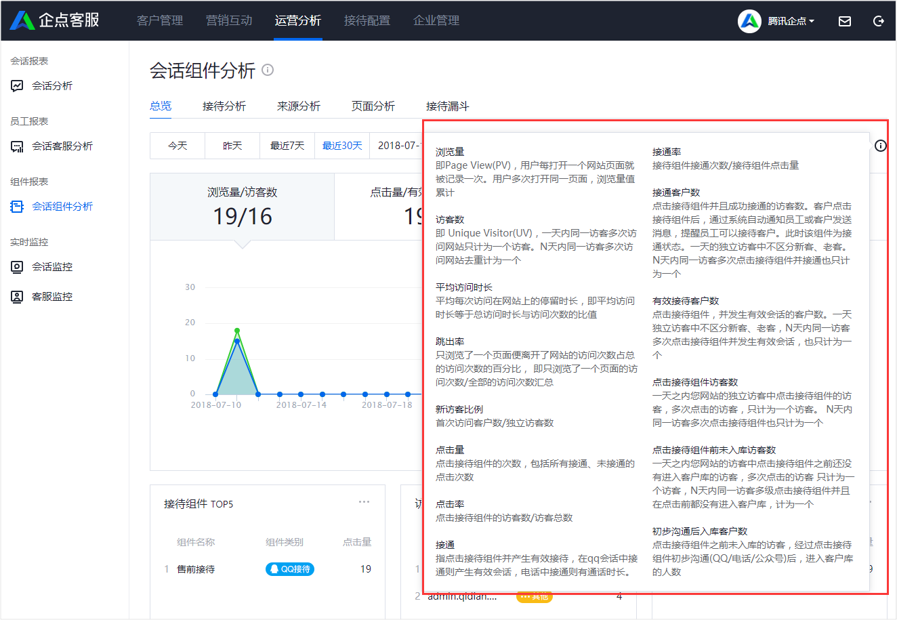Screen dimensions: 897x620
Task: Open the mail inbox icon
Action: (845, 21)
